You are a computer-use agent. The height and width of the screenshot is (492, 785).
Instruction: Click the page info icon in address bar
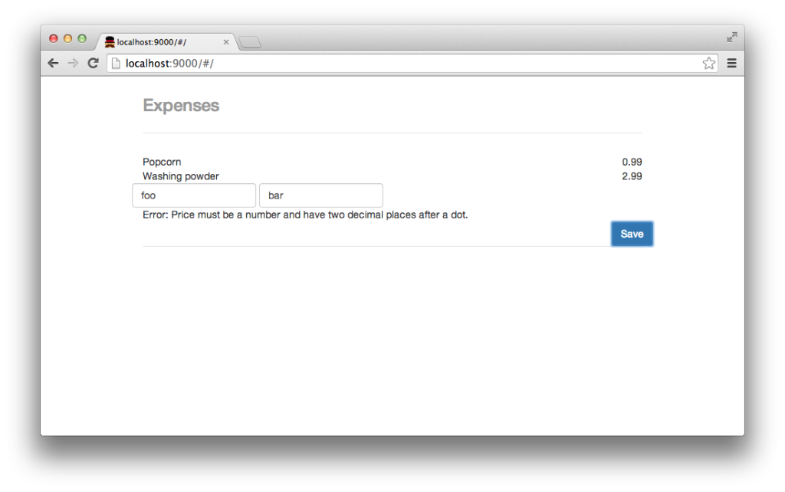click(117, 63)
